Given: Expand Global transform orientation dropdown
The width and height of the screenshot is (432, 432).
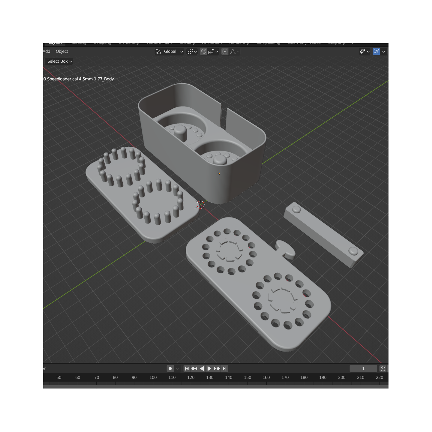Looking at the screenshot, I should coord(169,52).
